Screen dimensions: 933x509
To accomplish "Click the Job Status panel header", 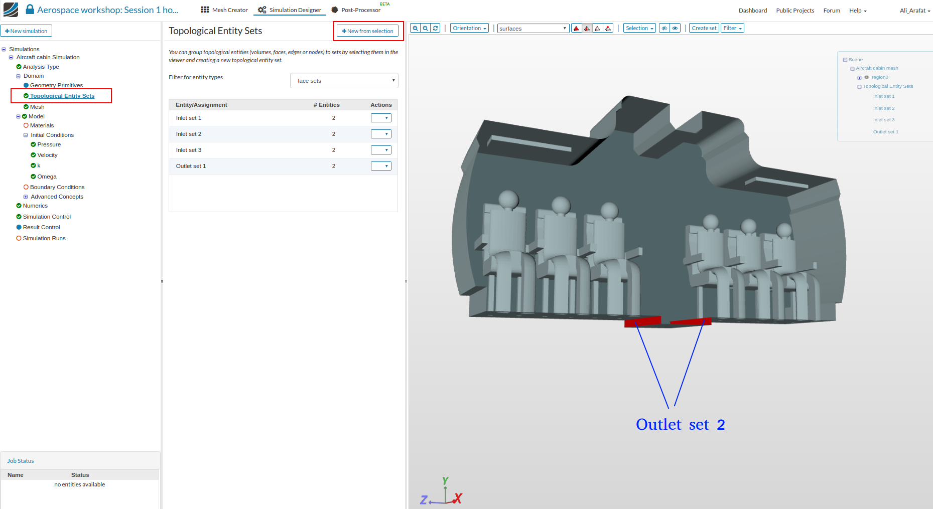I will tap(80, 461).
